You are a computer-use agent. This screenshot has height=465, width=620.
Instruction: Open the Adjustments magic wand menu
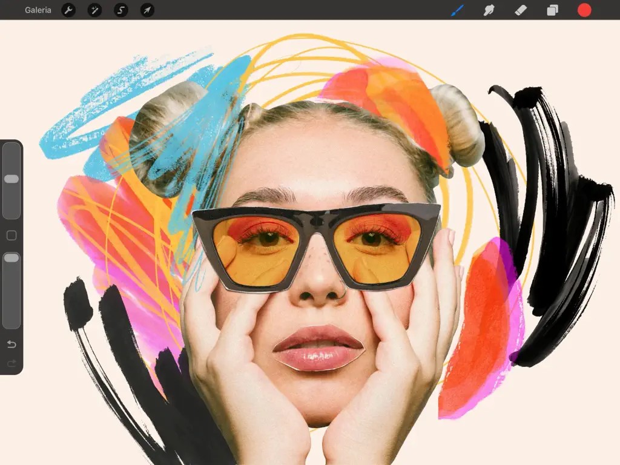pos(94,10)
